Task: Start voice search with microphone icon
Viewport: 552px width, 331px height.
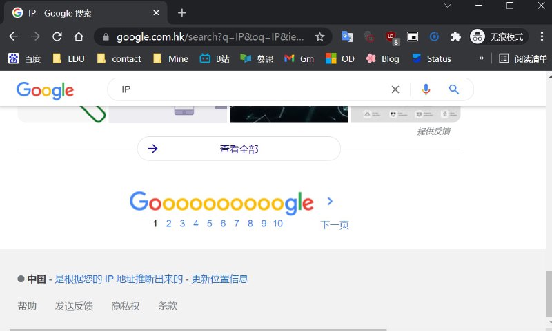Action: point(426,89)
